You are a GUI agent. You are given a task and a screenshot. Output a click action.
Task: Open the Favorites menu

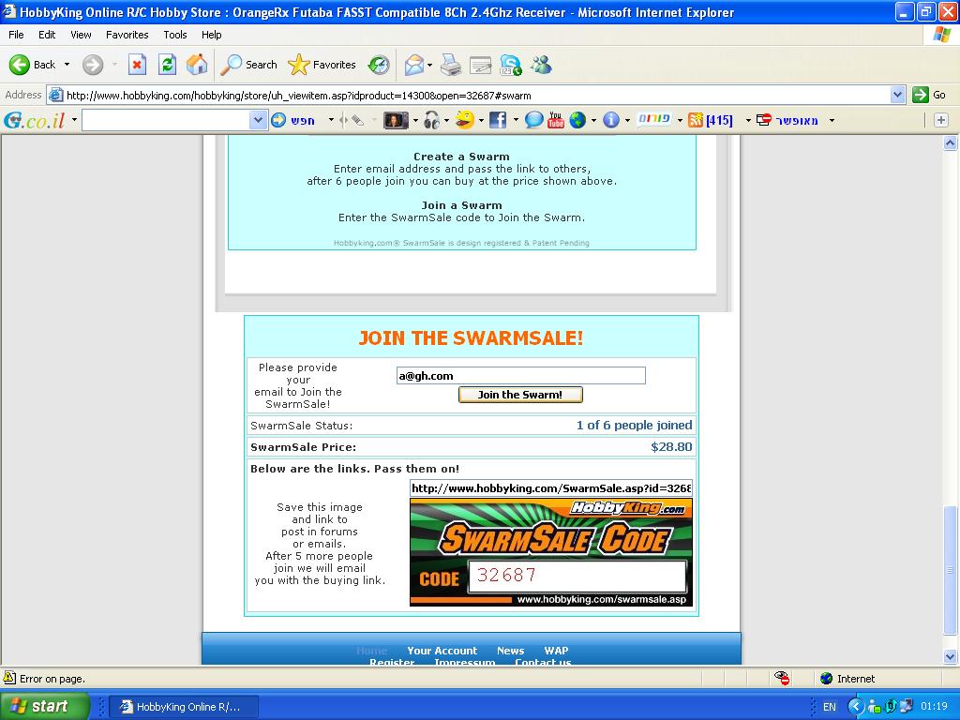coord(127,35)
